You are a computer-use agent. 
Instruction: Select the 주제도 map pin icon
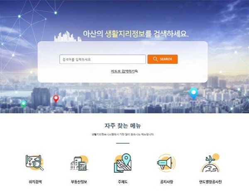pyautogui.click(x=123, y=163)
